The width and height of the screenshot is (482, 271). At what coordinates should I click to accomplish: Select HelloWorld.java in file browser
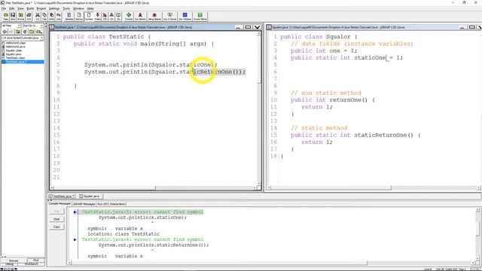point(15,47)
